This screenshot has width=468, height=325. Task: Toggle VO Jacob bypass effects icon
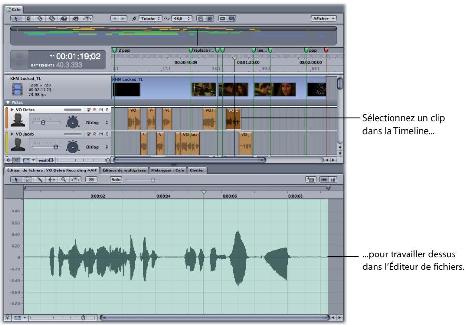point(89,134)
